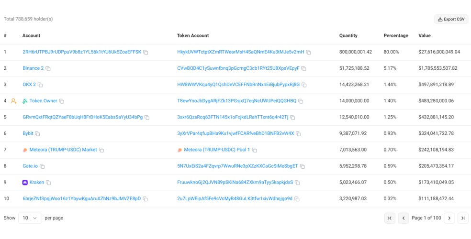The width and height of the screenshot is (471, 239).
Task: Export holders list as CSV
Action: pyautogui.click(x=451, y=19)
